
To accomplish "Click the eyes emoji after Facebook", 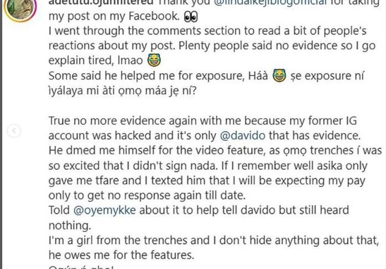I will click(x=191, y=16).
